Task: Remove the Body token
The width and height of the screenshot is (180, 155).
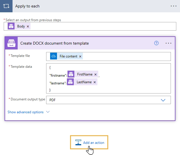Action: point(28,26)
